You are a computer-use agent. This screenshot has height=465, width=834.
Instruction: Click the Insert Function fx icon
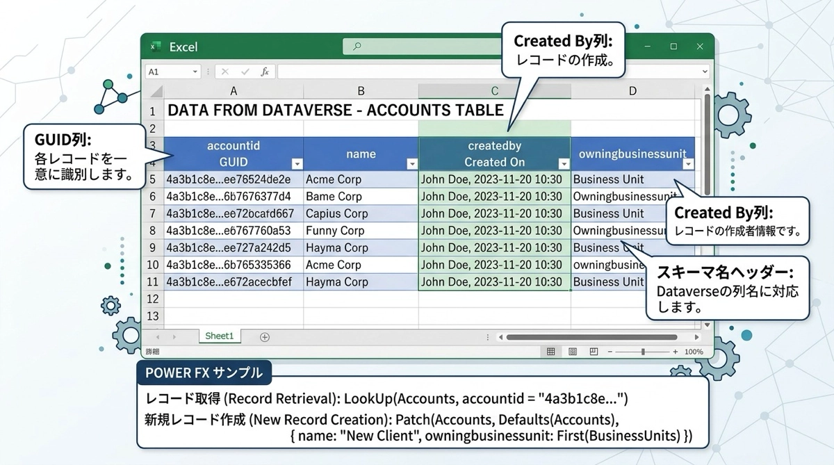[264, 72]
